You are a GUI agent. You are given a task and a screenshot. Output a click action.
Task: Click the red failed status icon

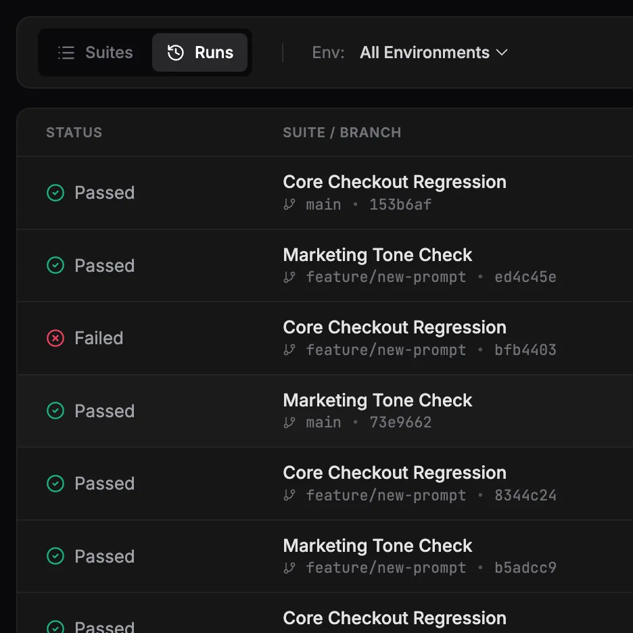pyautogui.click(x=55, y=337)
